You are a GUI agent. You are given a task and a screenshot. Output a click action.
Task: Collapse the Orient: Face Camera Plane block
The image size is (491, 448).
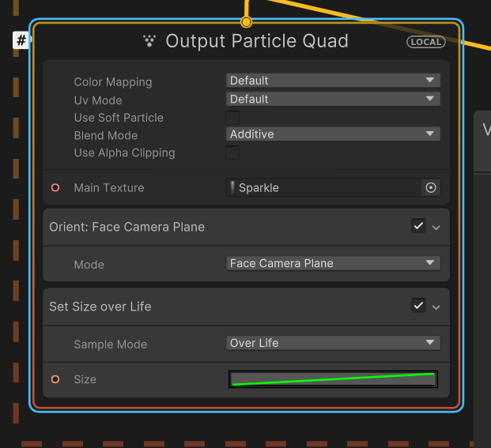[436, 228]
